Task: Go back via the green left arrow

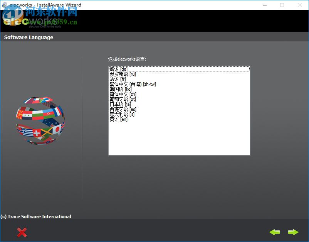Action: 274,232
